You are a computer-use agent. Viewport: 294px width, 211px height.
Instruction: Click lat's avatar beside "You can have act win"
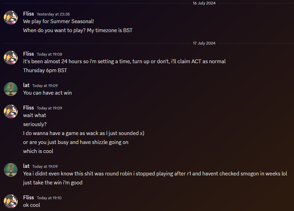click(x=11, y=89)
